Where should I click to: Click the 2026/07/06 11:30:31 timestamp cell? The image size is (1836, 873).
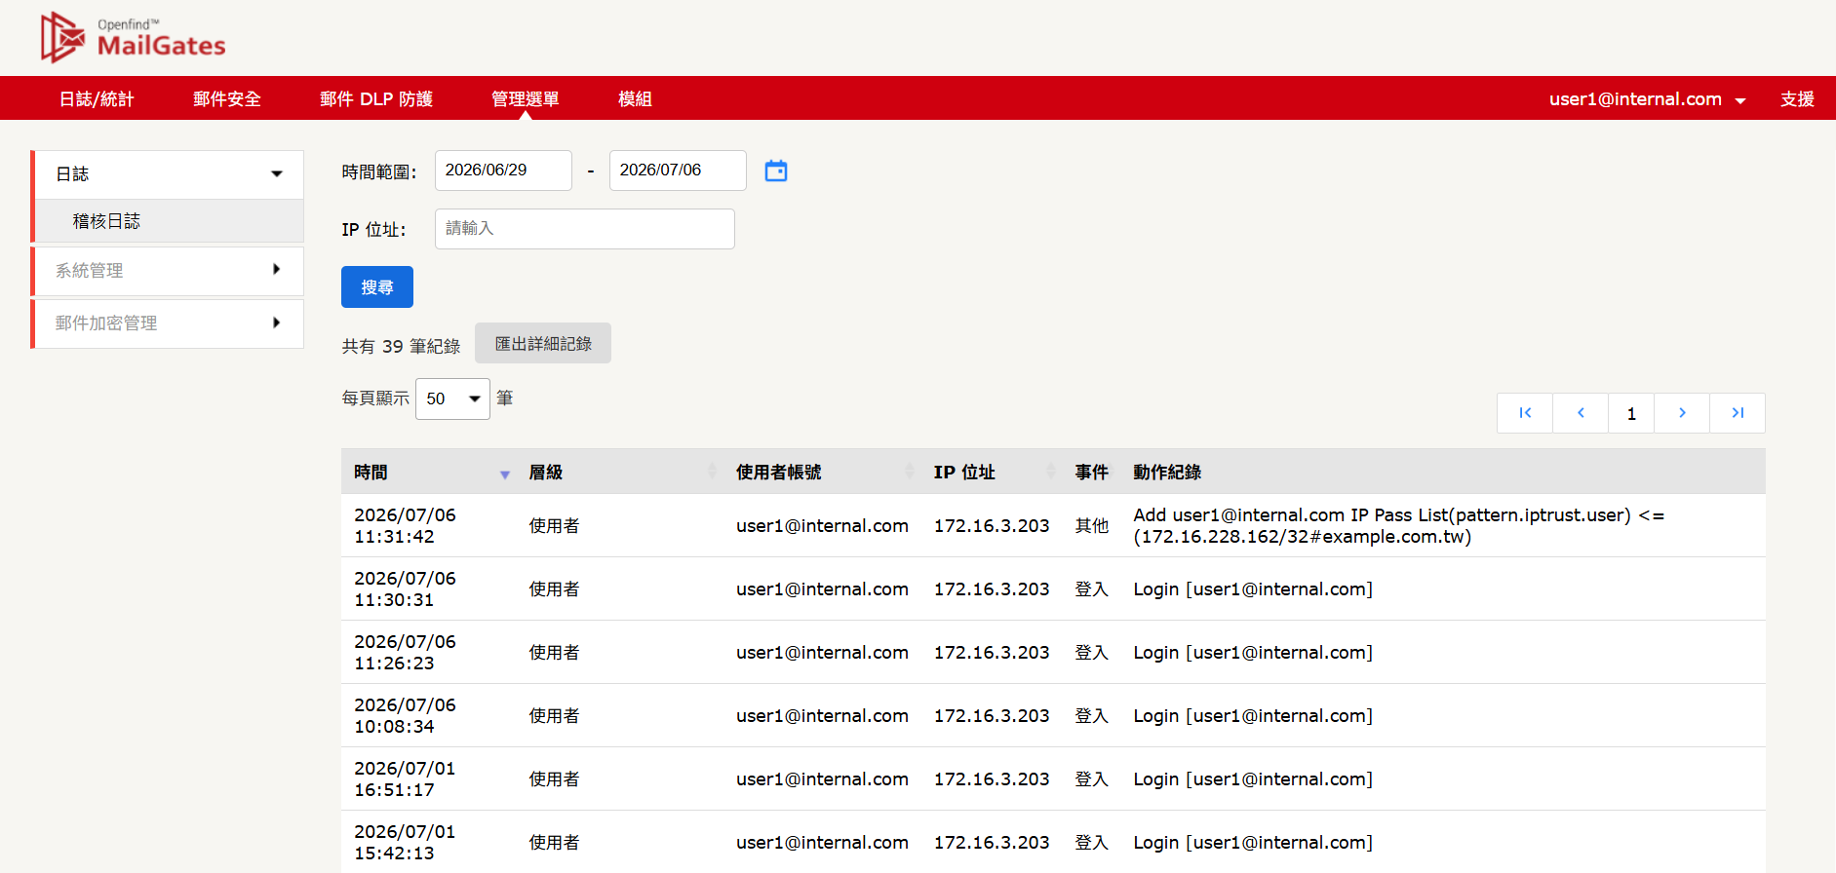pyautogui.click(x=405, y=589)
